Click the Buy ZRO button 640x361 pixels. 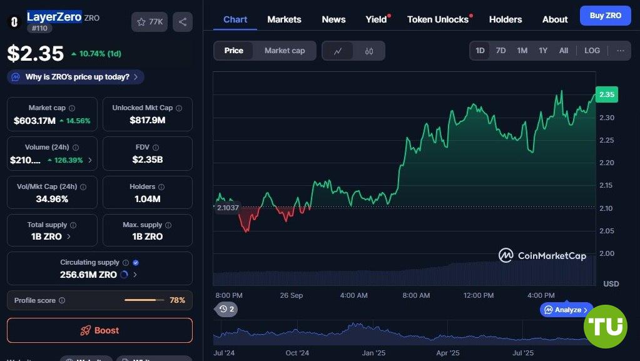[x=605, y=16]
